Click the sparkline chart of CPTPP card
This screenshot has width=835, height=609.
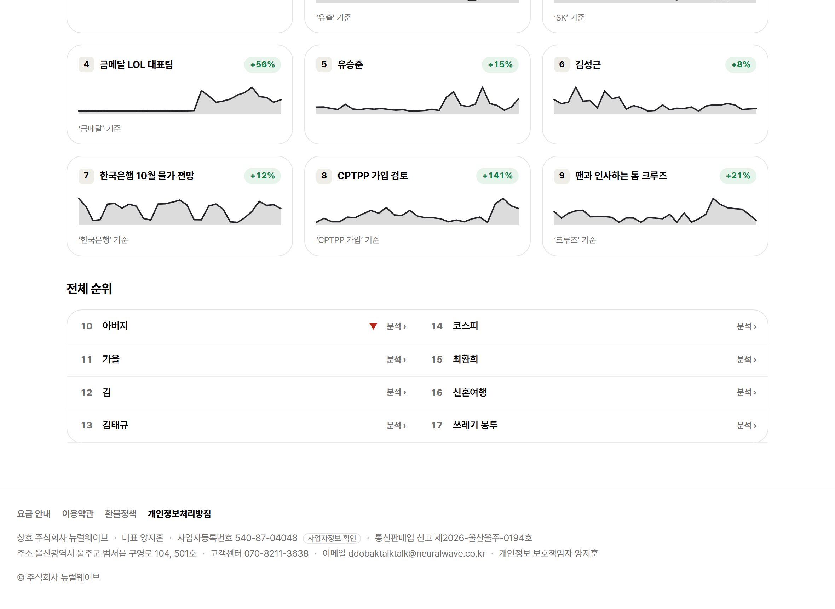tap(417, 211)
